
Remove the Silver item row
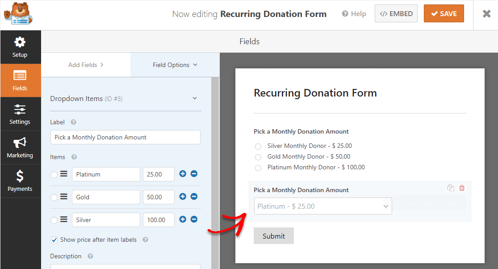(194, 219)
